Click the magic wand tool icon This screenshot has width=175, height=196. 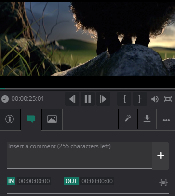point(128,118)
